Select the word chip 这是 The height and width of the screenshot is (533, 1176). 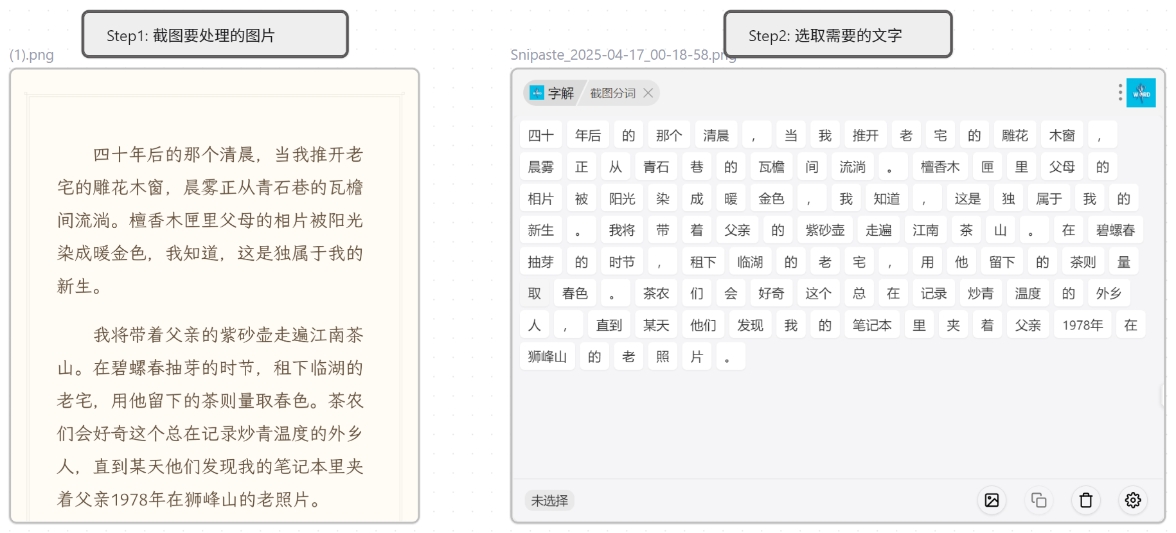[968, 198]
